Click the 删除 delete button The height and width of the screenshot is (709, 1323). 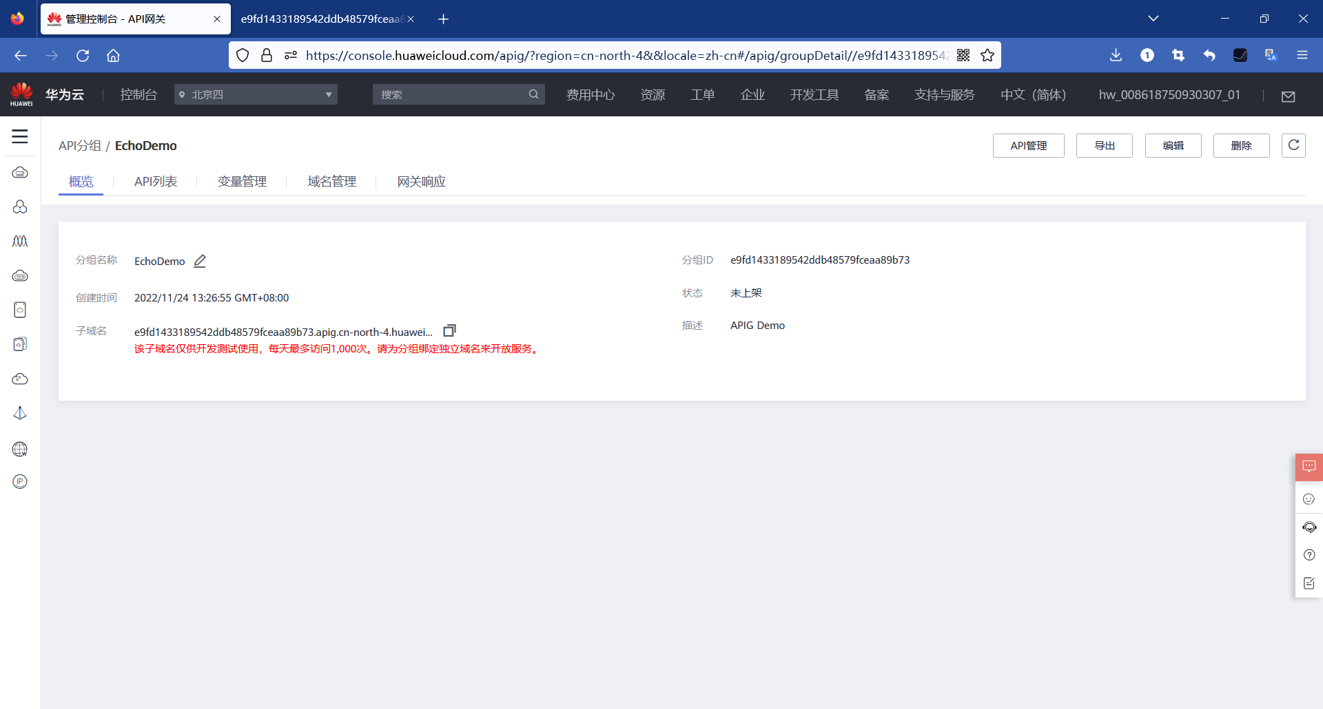coord(1242,145)
